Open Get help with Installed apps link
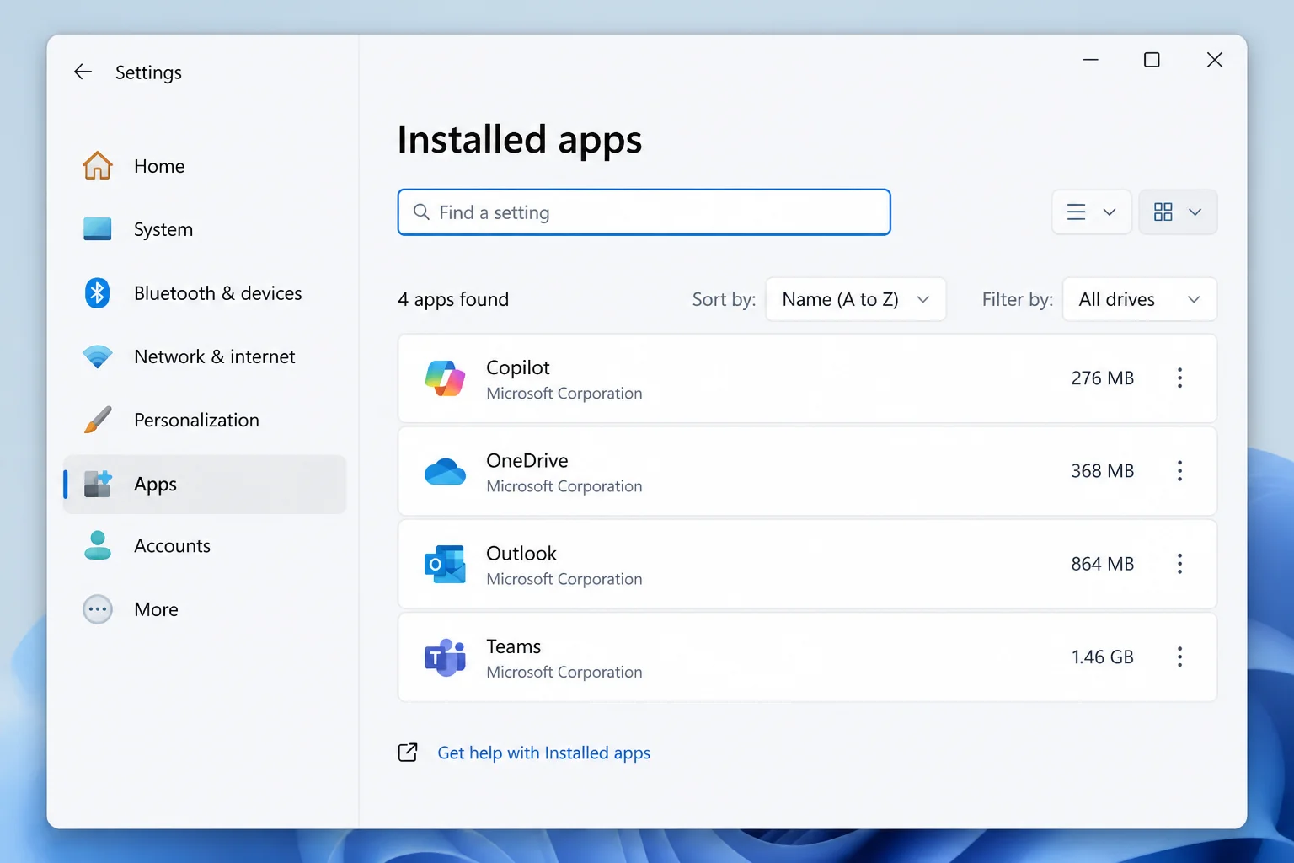Image resolution: width=1294 pixels, height=863 pixels. pyautogui.click(x=543, y=753)
